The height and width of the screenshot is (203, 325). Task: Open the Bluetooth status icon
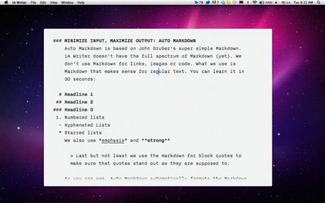click(x=248, y=3)
